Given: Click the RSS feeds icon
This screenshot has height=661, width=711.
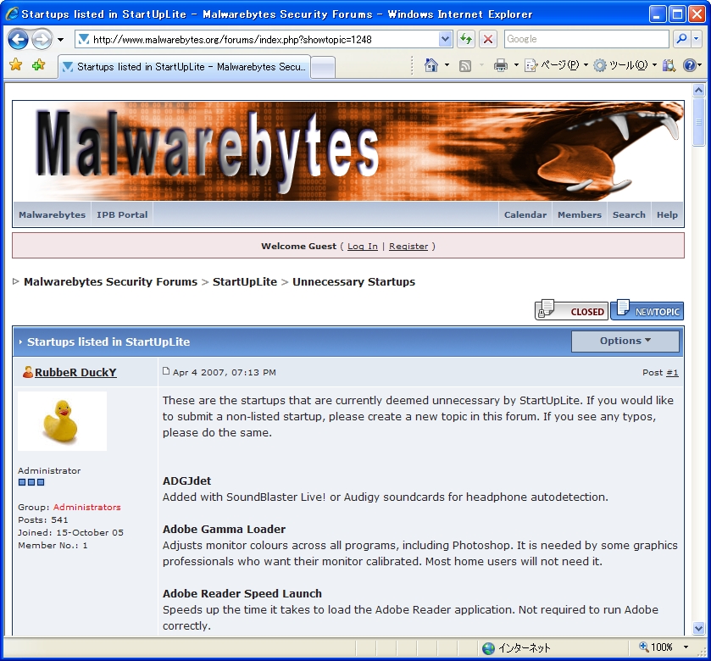Looking at the screenshot, I should (465, 66).
